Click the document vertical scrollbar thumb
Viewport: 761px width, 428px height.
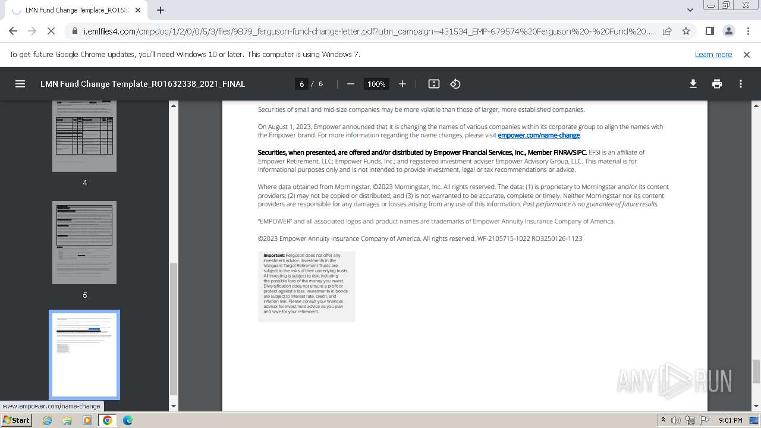[756, 372]
